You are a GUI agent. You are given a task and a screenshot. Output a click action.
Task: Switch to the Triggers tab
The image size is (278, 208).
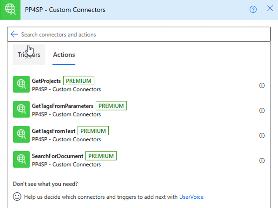pos(29,55)
